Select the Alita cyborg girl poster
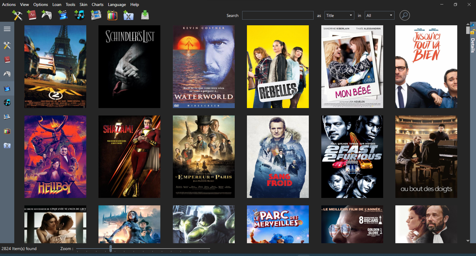Screen dimensions: 476x256 (x=129, y=224)
